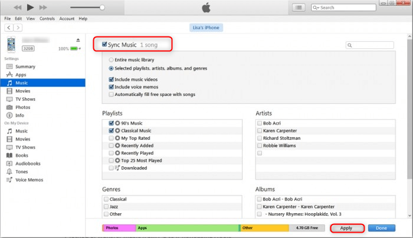Check the Bob Acri artist
This screenshot has height=238, width=413.
coord(260,123)
